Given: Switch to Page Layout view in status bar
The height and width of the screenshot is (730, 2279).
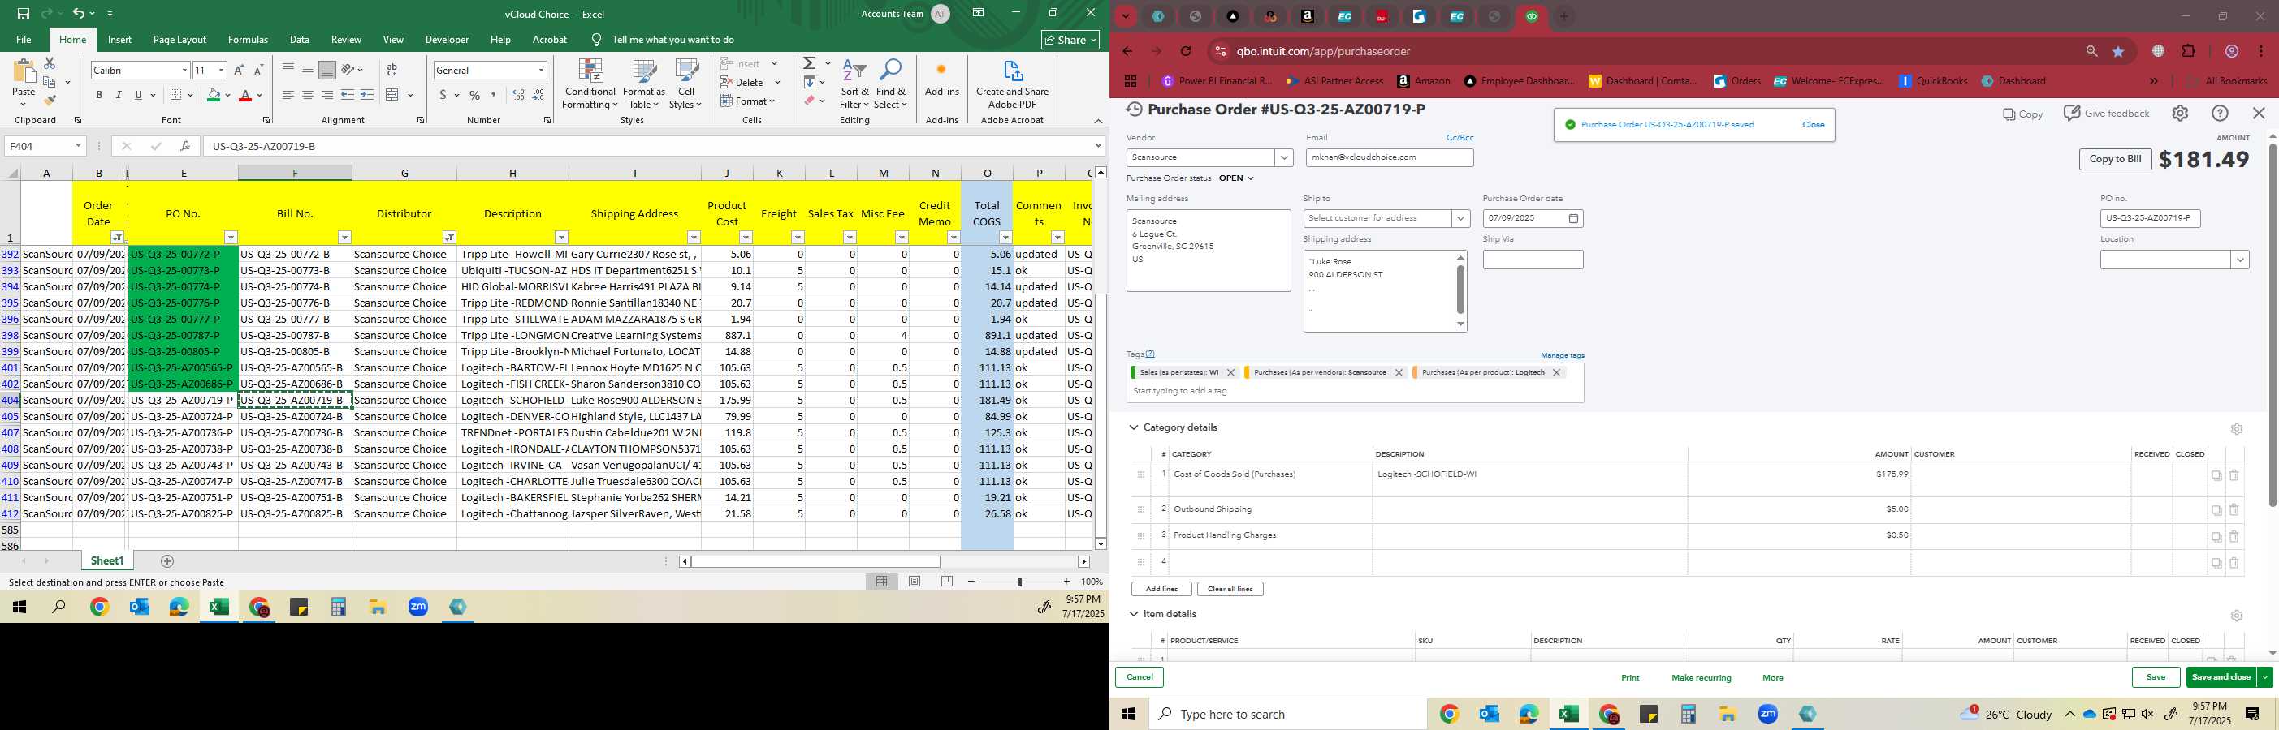Looking at the screenshot, I should click(914, 582).
